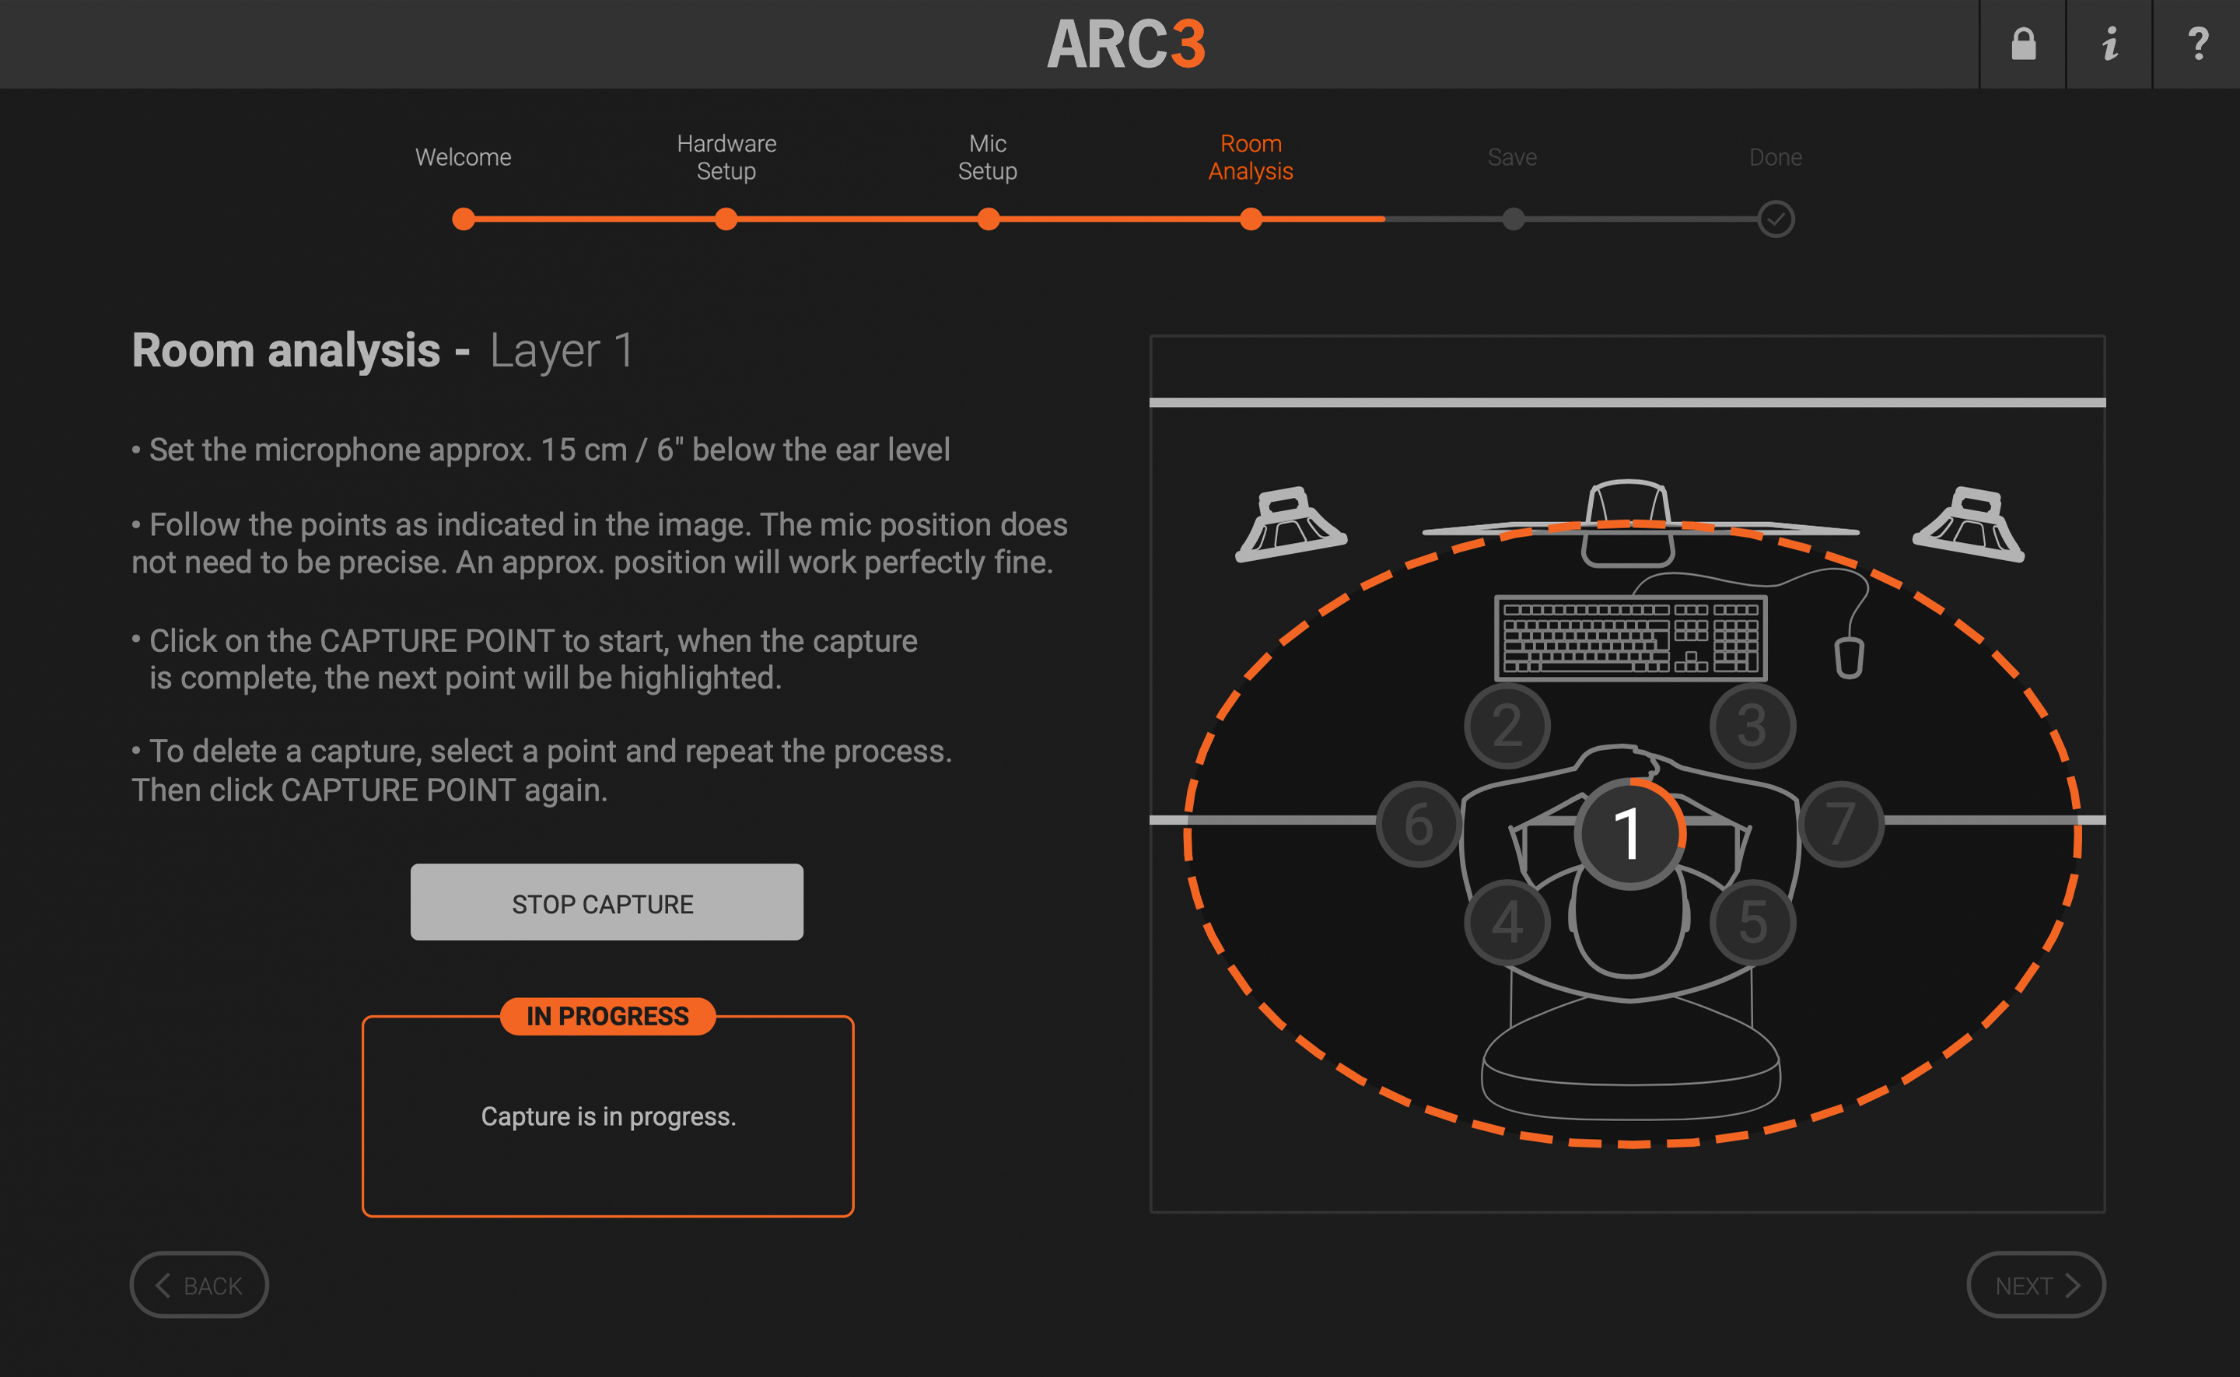Click the Next button
The height and width of the screenshot is (1377, 2240).
pyautogui.click(x=2035, y=1285)
